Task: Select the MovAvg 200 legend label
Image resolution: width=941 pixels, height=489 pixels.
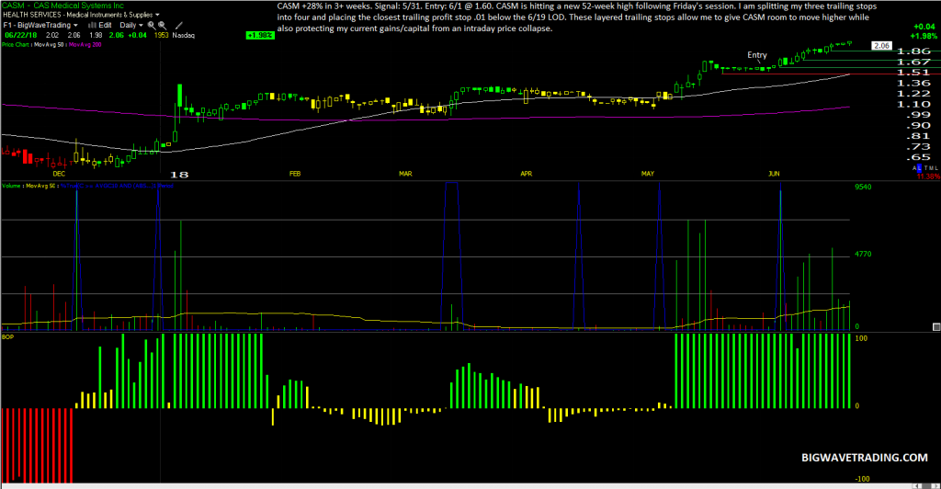Action: coord(85,44)
